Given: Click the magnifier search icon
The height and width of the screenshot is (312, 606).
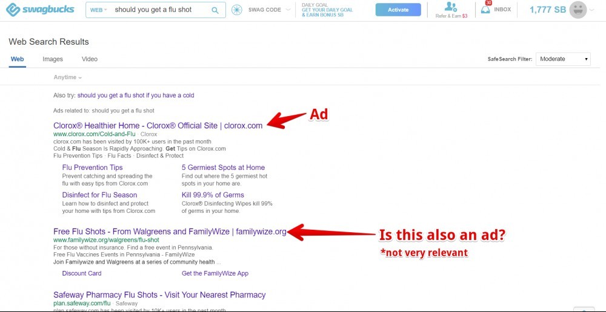Looking at the screenshot, I should coord(215,10).
